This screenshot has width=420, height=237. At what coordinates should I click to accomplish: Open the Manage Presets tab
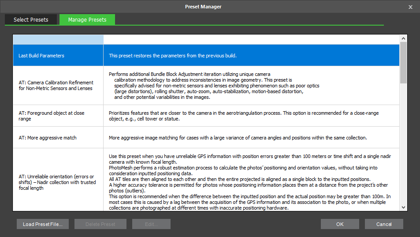[87, 20]
